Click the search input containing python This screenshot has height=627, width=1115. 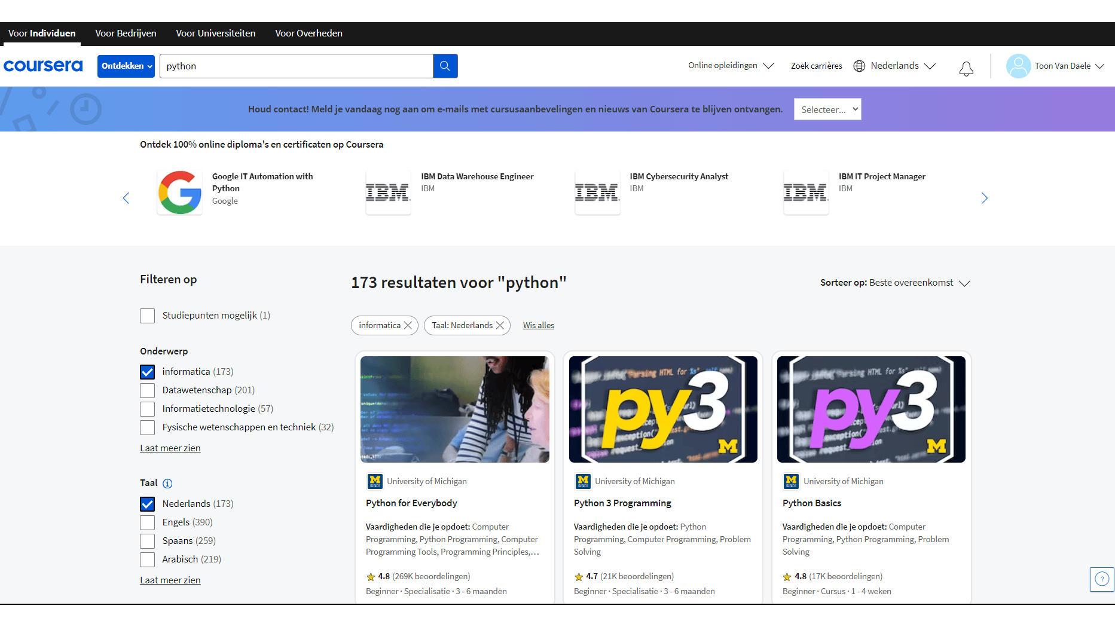[296, 66]
